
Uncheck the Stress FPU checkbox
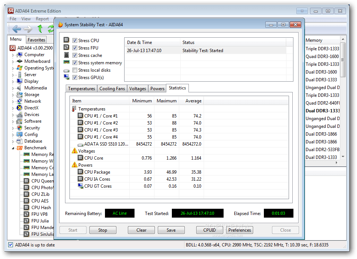(75, 48)
